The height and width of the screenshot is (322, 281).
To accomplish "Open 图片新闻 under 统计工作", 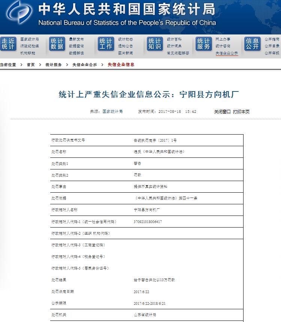I will [126, 53].
